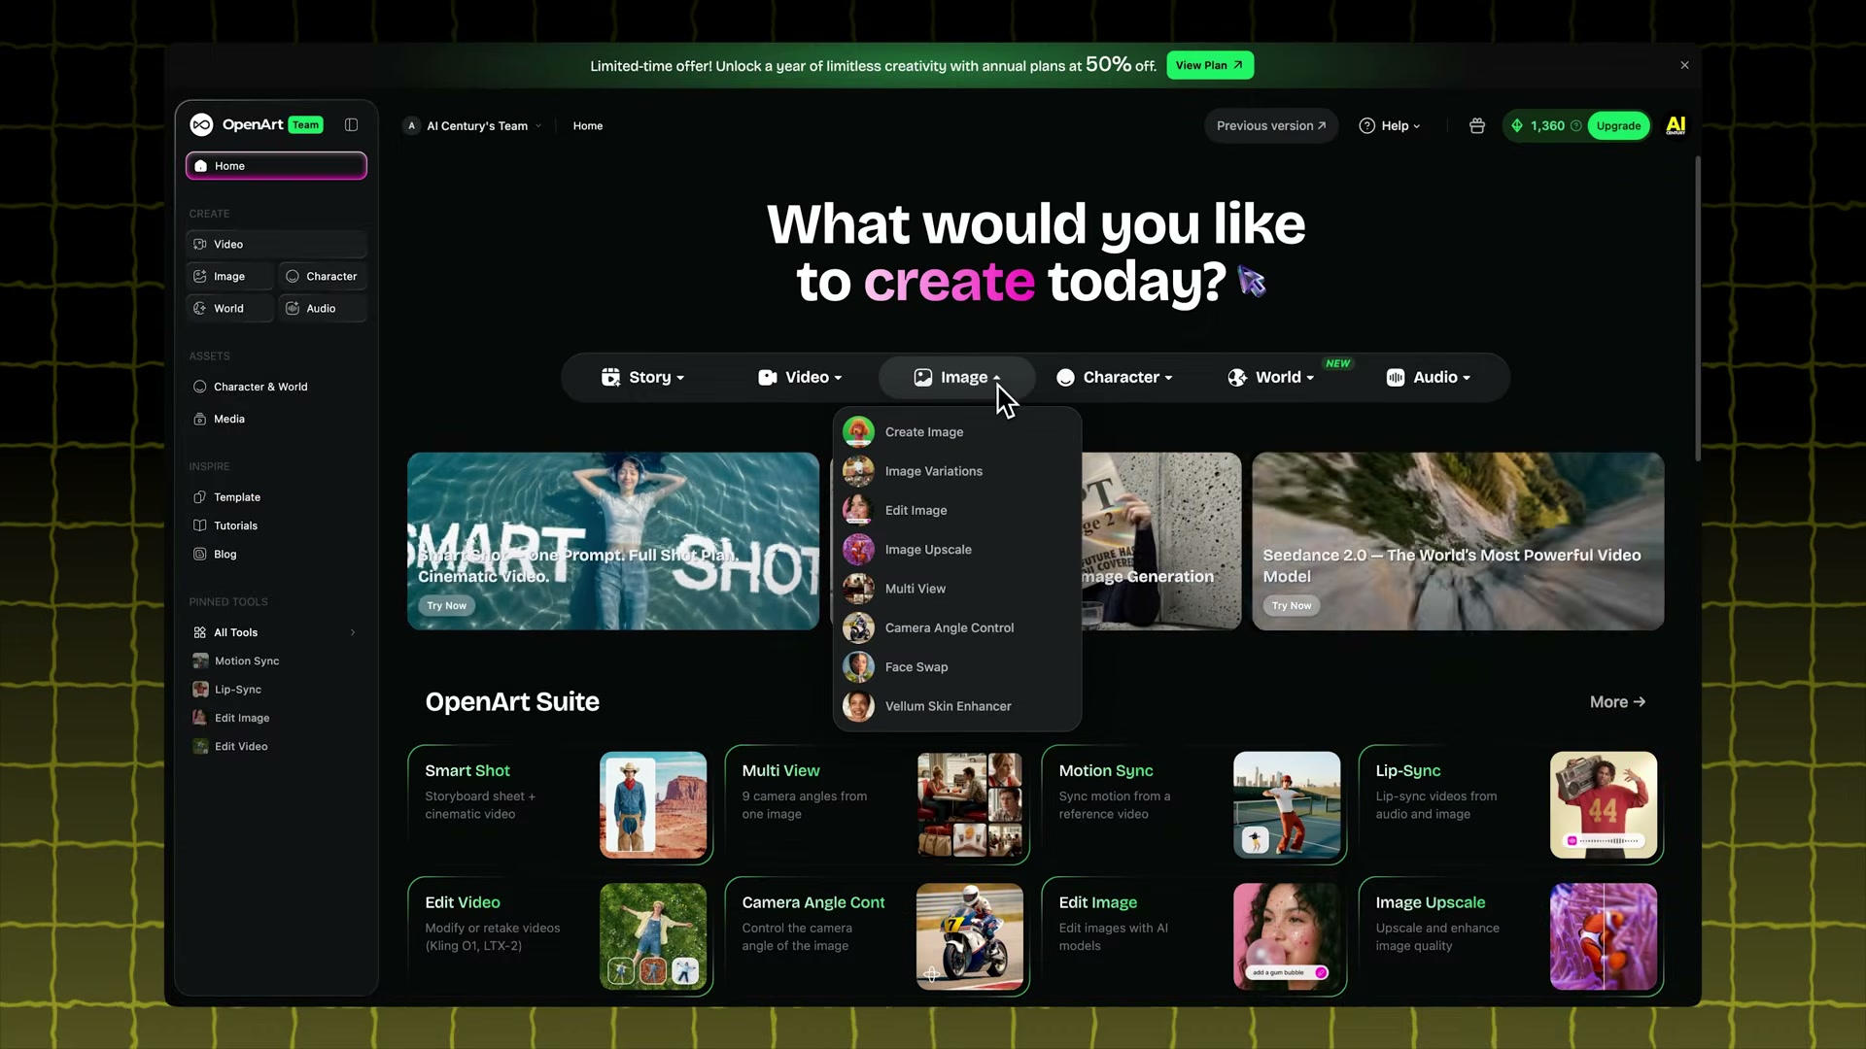The height and width of the screenshot is (1049, 1866).
Task: Select Create Image from the menu
Action: [957, 431]
